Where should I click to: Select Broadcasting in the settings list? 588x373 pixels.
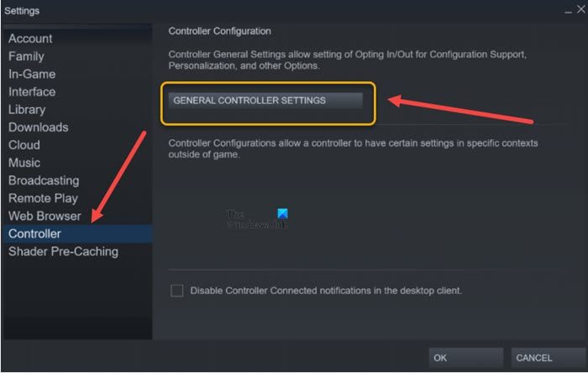click(x=44, y=181)
